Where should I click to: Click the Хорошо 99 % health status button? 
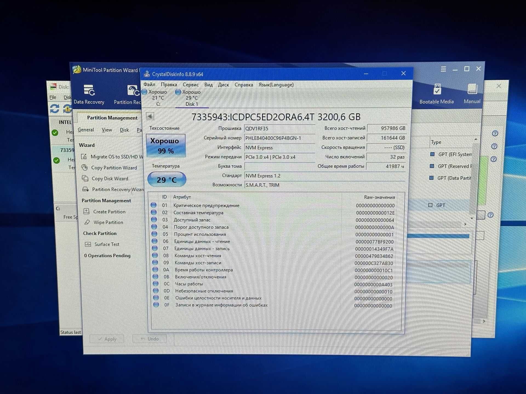pyautogui.click(x=166, y=146)
